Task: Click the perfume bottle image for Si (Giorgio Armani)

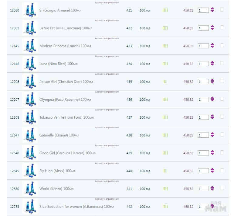Action: tap(30, 10)
